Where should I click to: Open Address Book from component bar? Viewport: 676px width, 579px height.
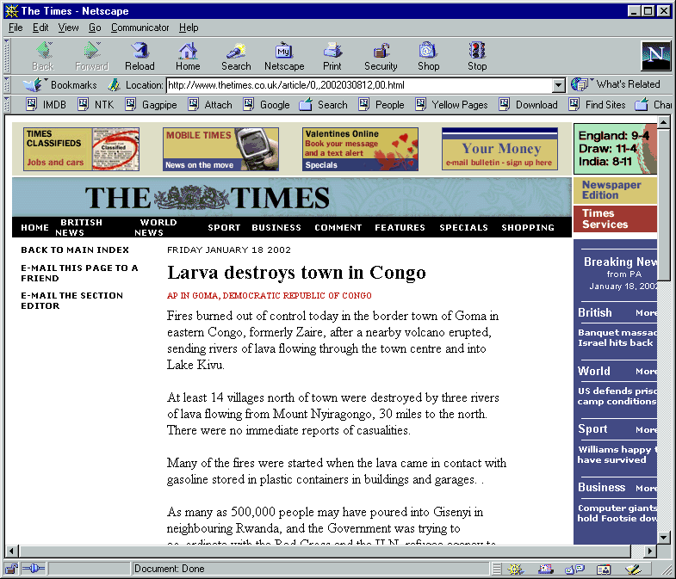(604, 569)
